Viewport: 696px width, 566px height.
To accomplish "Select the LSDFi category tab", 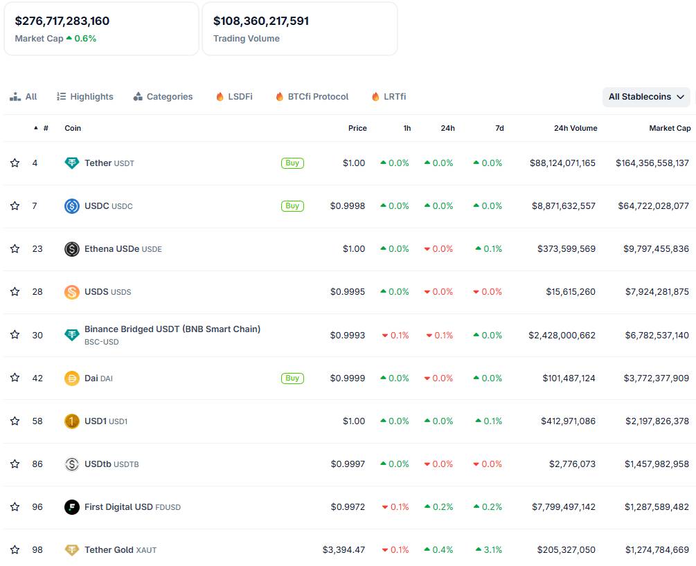I will 234,97.
